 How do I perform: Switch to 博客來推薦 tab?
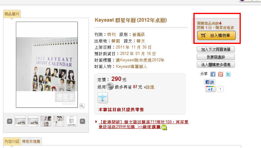(31, 142)
